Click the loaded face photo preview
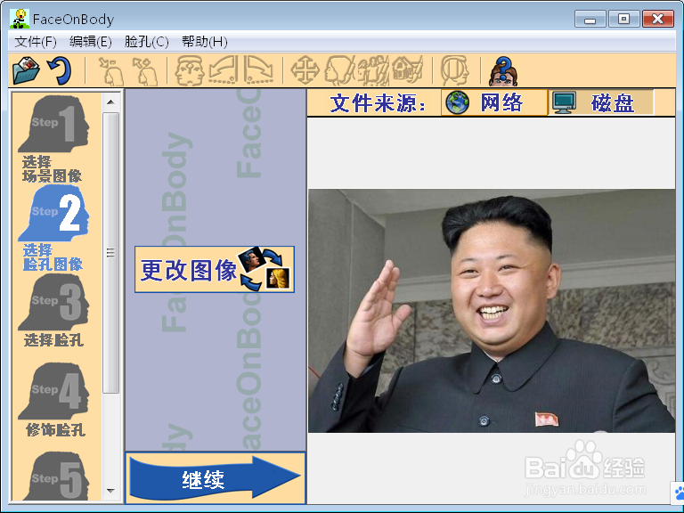 tap(492, 311)
